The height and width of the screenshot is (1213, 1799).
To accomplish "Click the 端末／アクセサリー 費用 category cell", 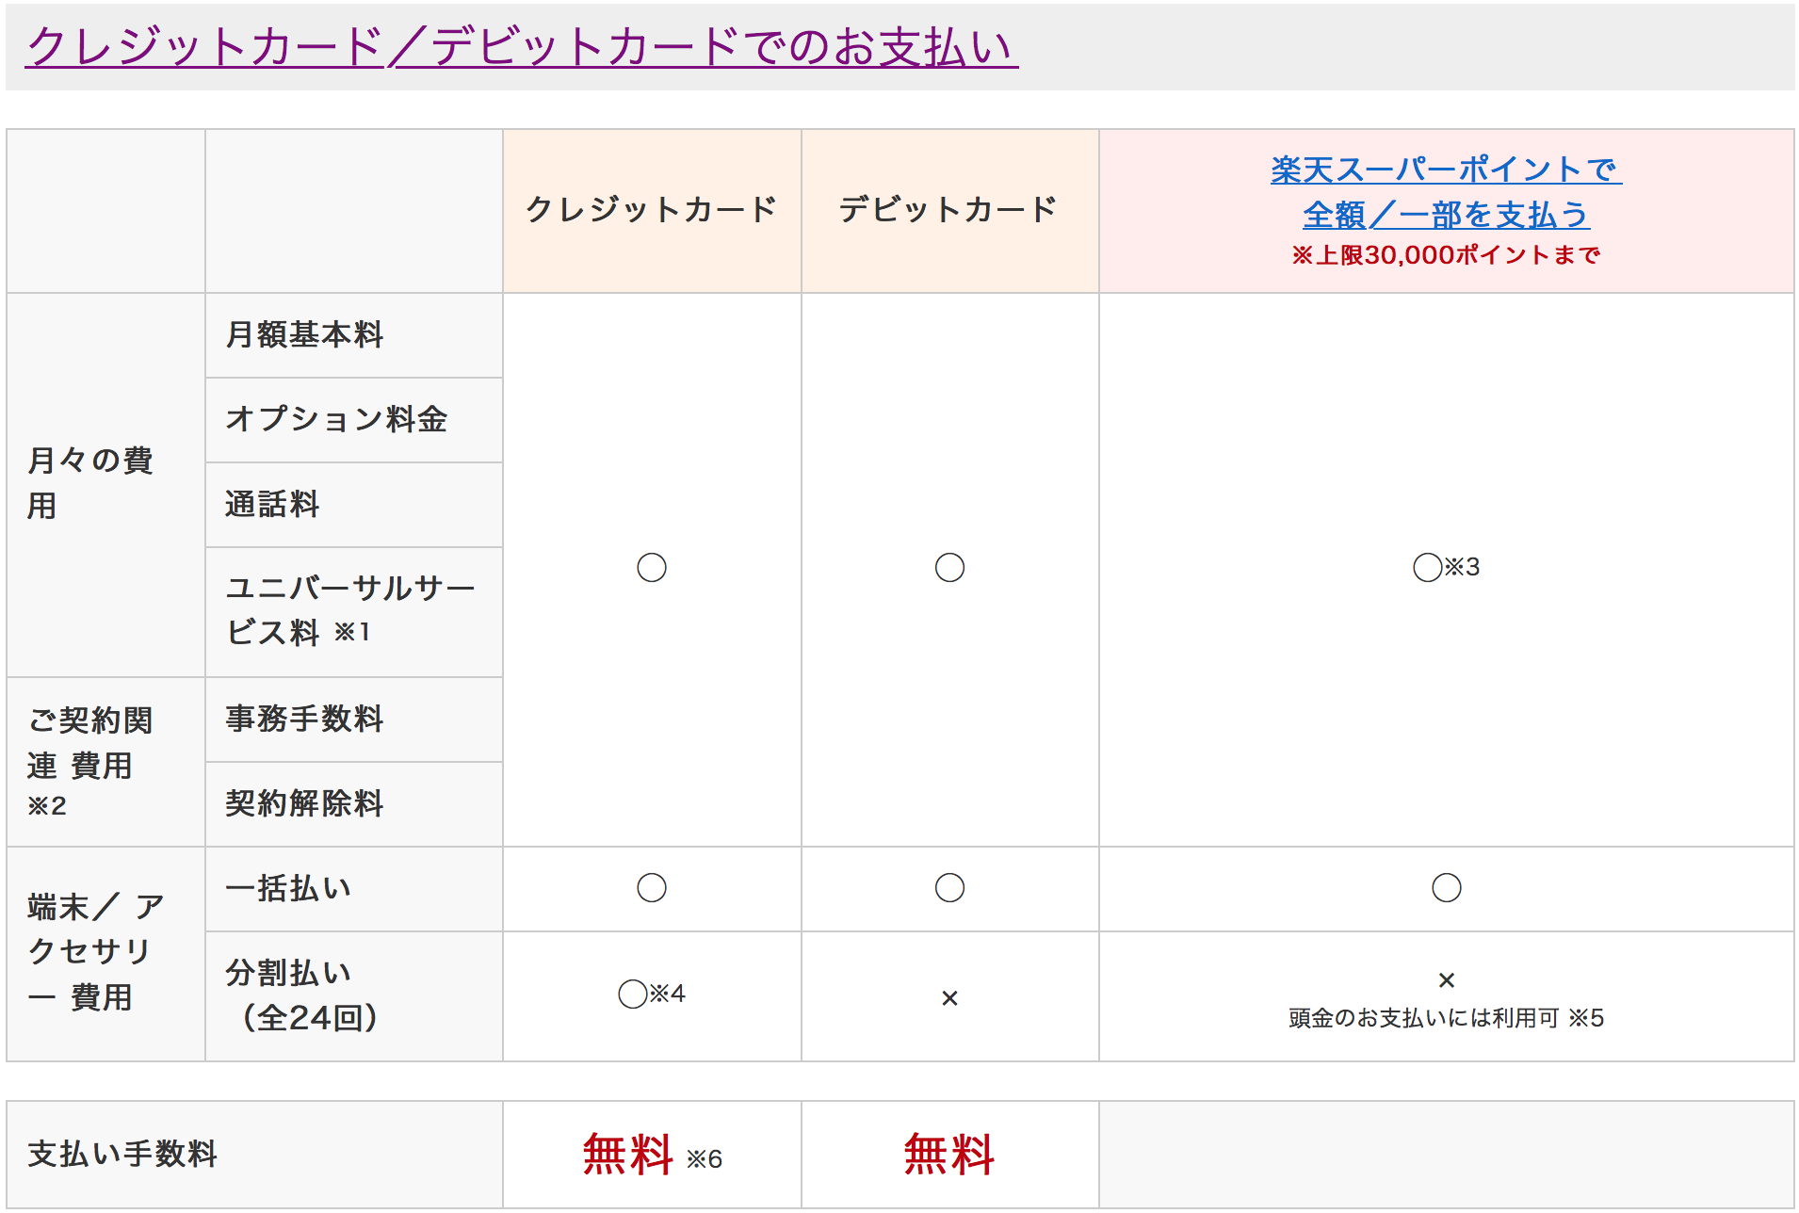I will (x=106, y=953).
